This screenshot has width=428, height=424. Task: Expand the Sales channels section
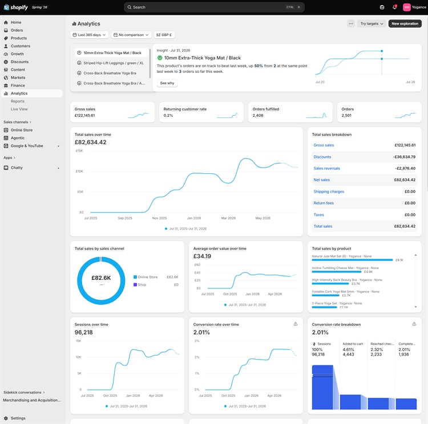click(x=18, y=122)
